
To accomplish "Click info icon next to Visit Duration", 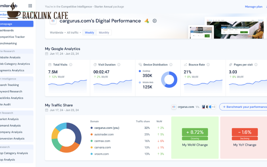I will click(x=119, y=64).
